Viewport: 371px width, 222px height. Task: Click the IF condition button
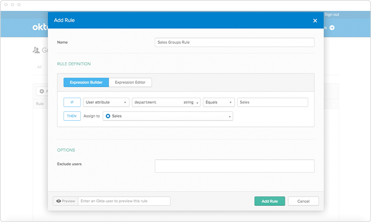coord(72,102)
